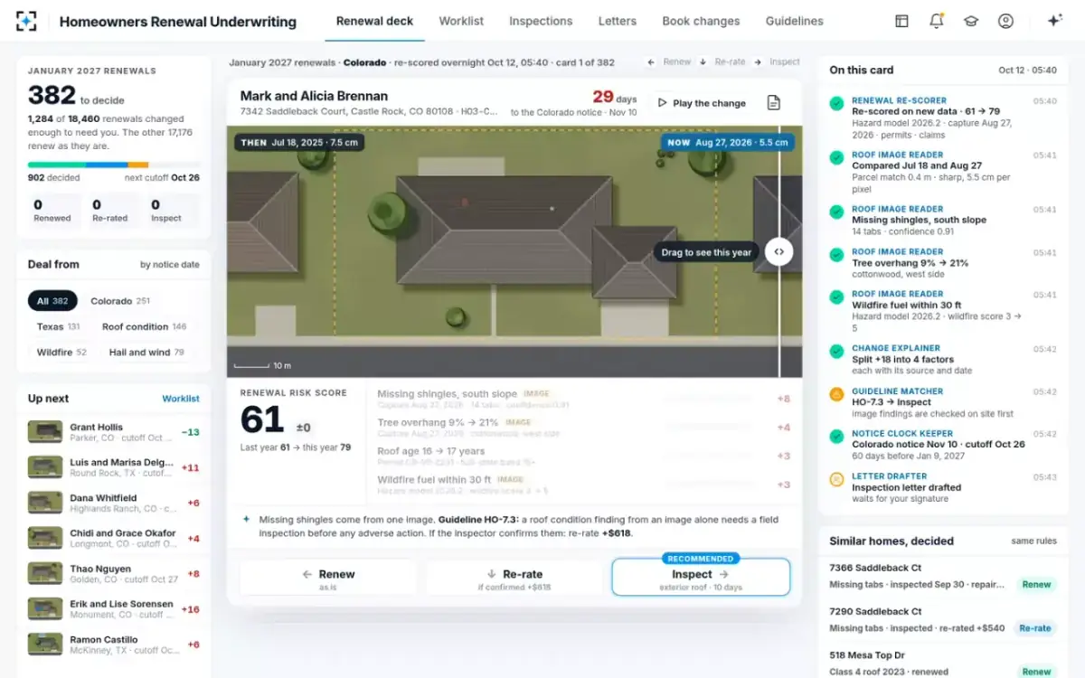Click the recommended Inspect button

tap(701, 578)
